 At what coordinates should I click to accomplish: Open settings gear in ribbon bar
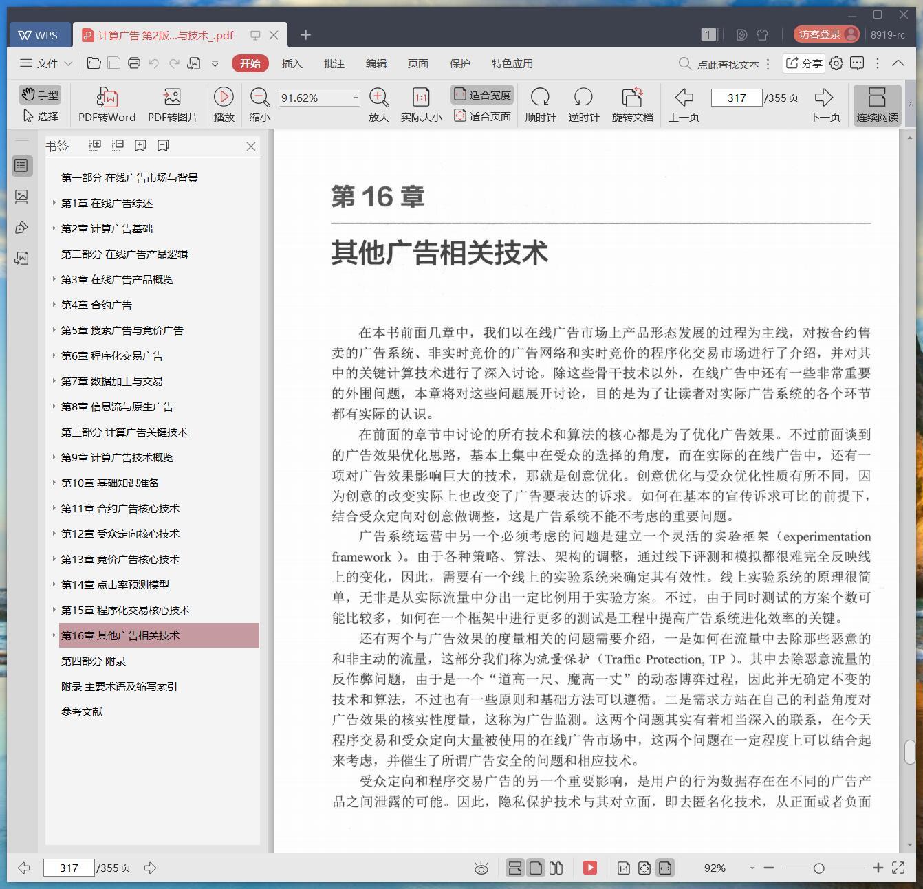click(x=836, y=63)
